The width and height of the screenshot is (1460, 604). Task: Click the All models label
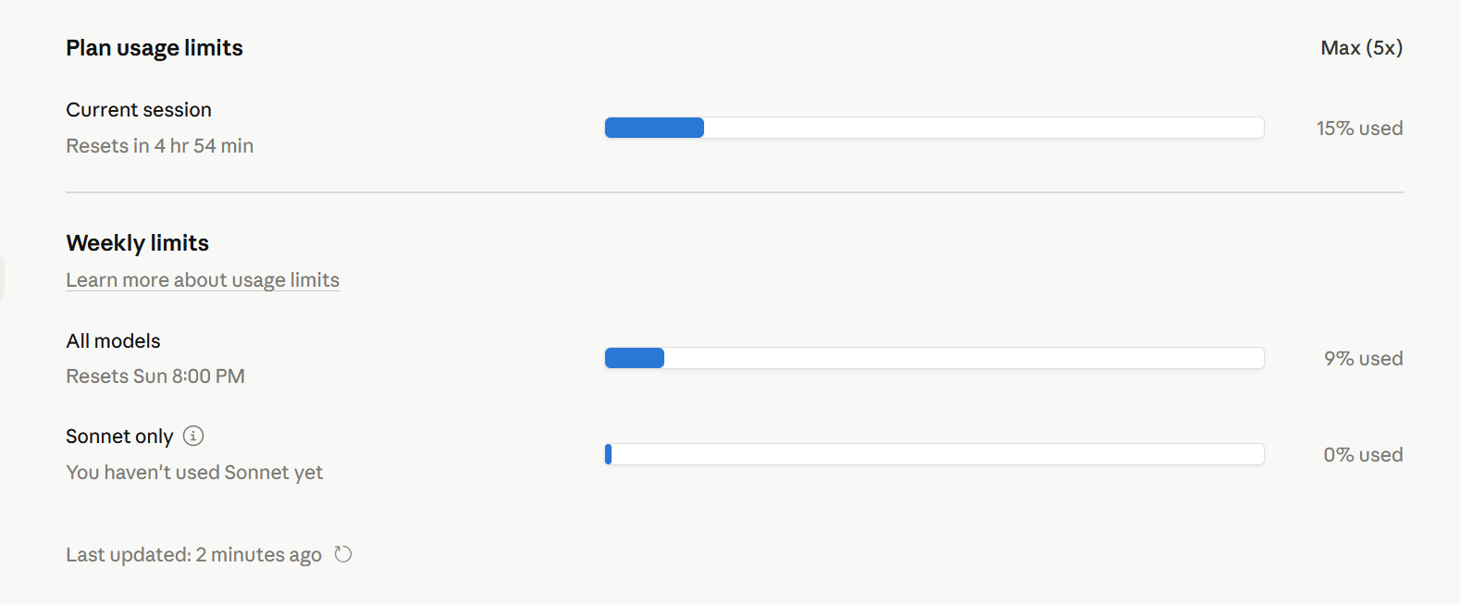click(113, 341)
